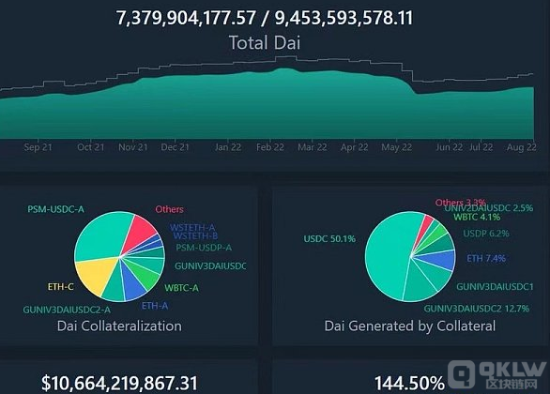The height and width of the screenshot is (394, 550).
Task: Click the 7,379,904,177.57 / 9,453,593,578.11 total value
Action: pos(265,18)
